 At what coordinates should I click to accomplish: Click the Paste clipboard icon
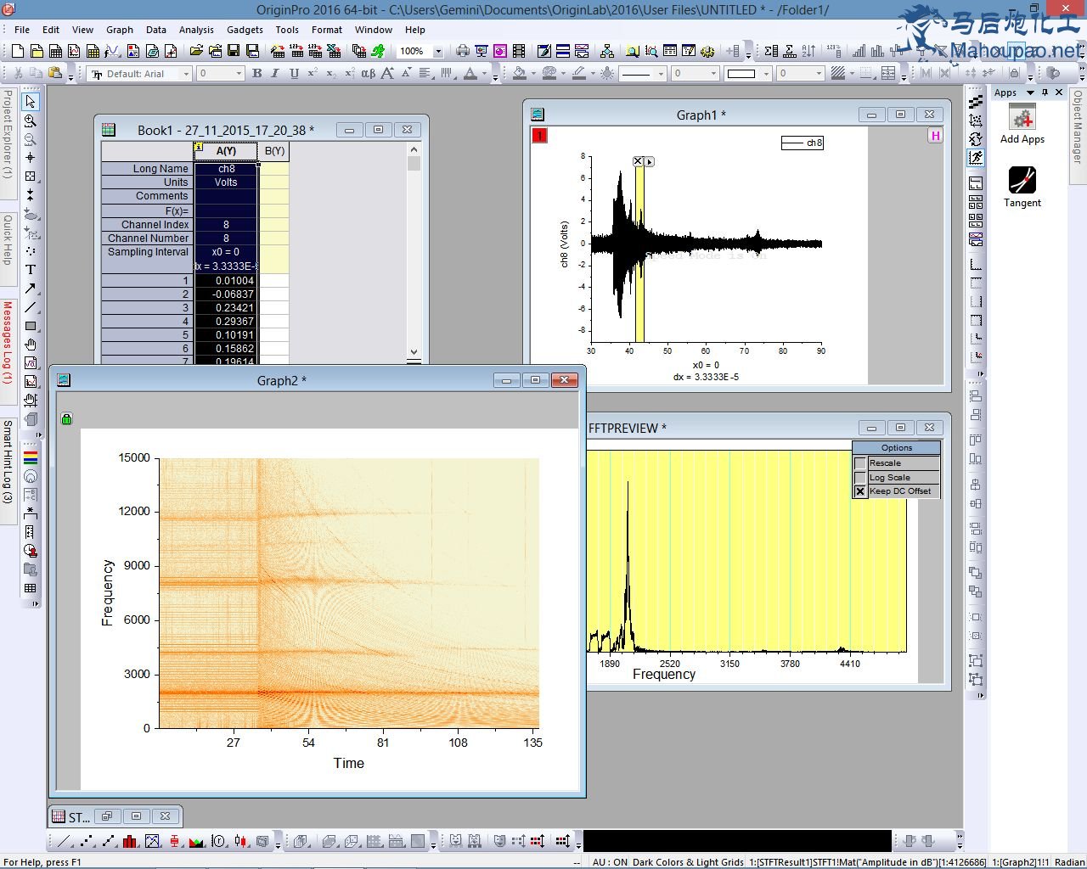point(55,74)
